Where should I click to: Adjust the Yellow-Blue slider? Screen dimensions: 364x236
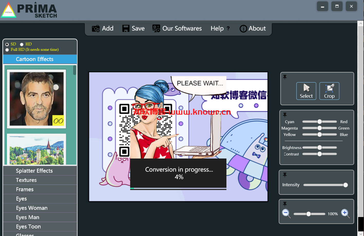pyautogui.click(x=320, y=134)
